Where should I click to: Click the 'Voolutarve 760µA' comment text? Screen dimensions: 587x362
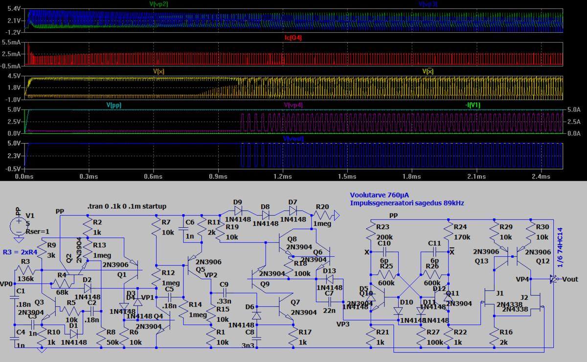[380, 195]
